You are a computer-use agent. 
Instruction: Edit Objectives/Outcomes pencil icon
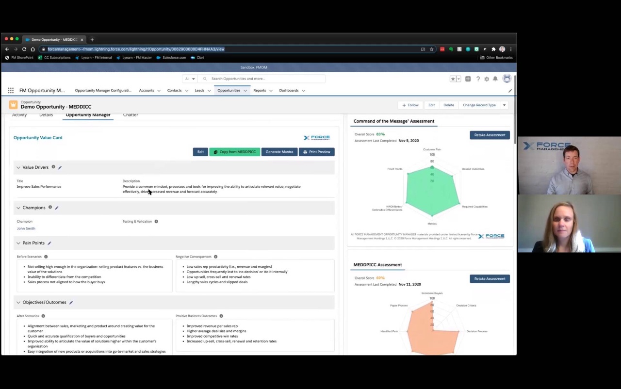point(71,302)
